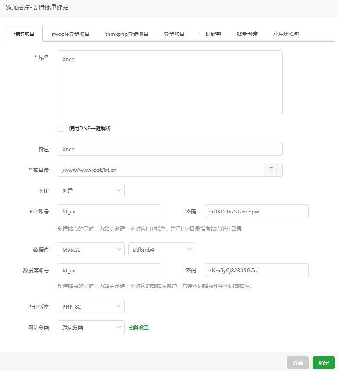
Task: Click inside the 域名 domain textarea
Action: pos(170,82)
